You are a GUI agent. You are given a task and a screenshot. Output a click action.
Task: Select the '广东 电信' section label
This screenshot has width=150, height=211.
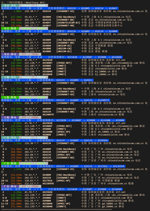click(x=10, y=137)
